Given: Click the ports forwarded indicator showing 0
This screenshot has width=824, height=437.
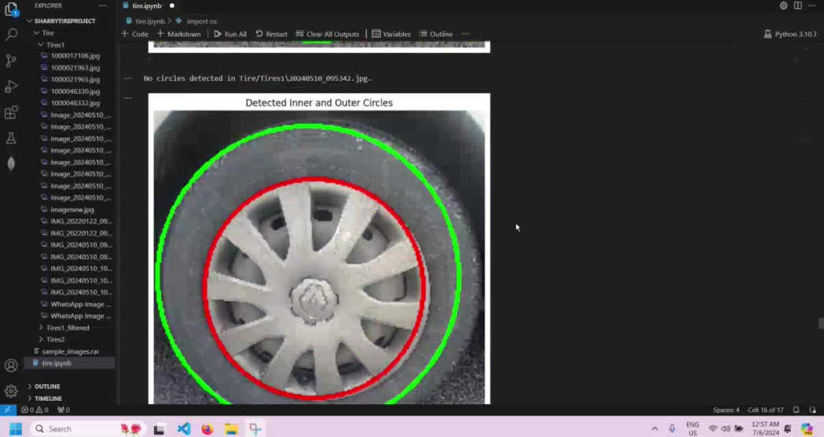Looking at the screenshot, I should (63, 410).
